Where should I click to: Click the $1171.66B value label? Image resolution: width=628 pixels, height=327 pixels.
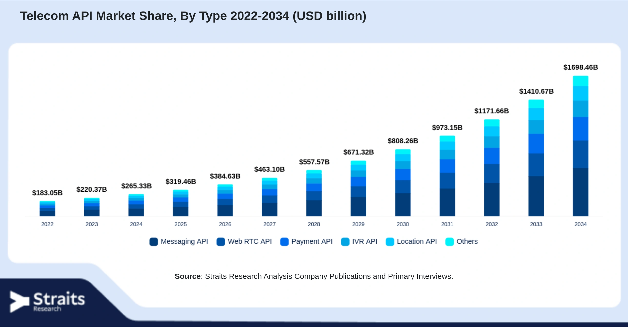492,111
